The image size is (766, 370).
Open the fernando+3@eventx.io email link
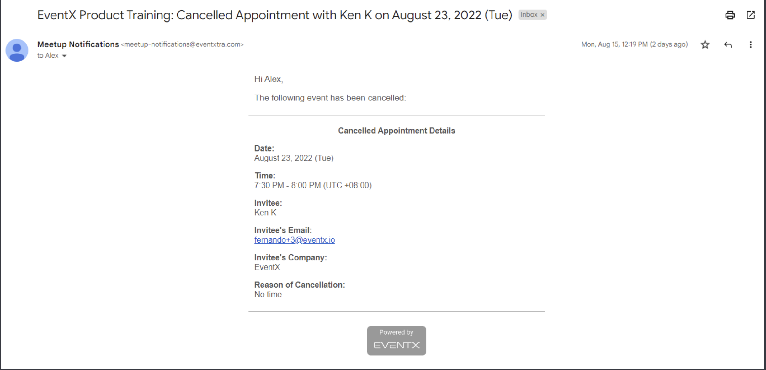[x=295, y=240]
